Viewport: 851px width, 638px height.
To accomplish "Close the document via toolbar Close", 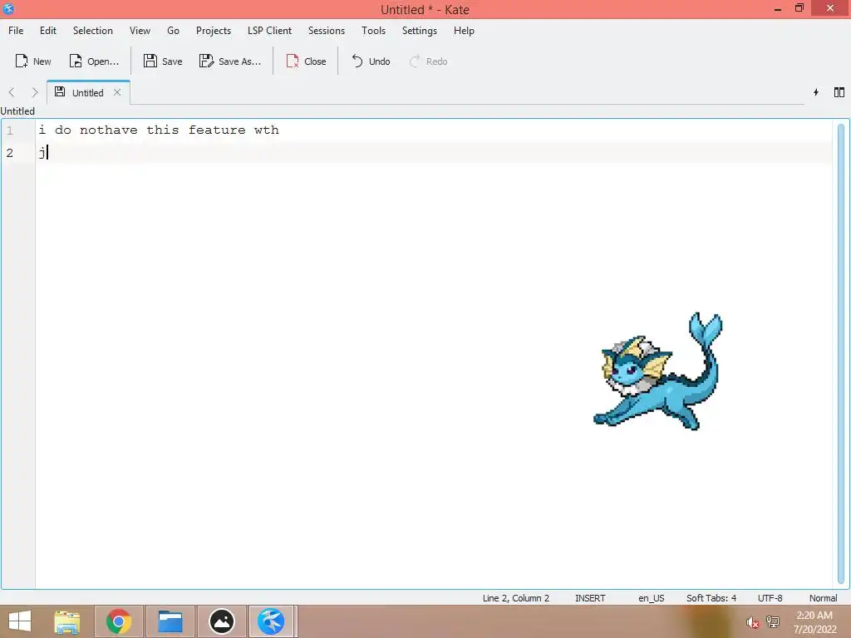I will point(306,61).
